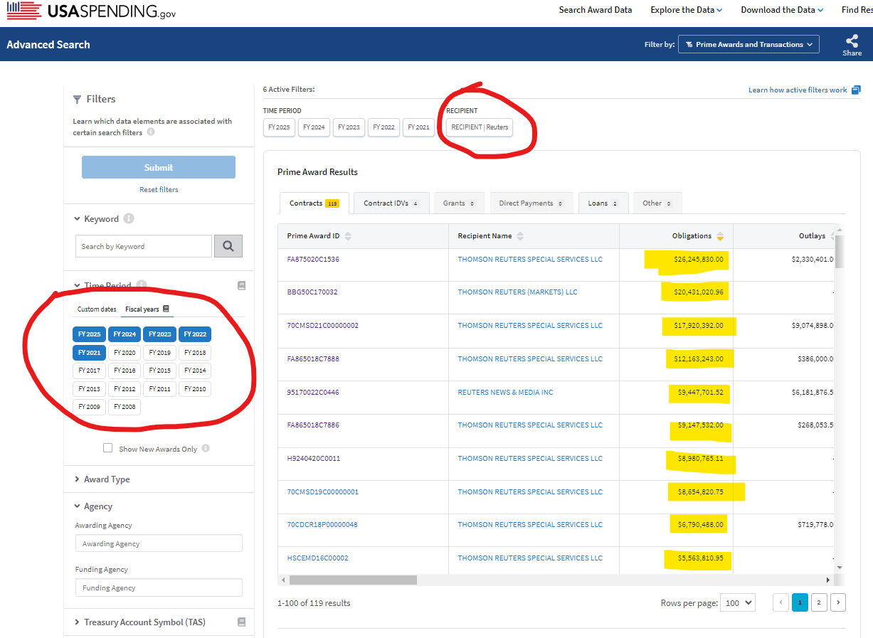This screenshot has height=638, width=873.
Task: Deselect FY 2022 fiscal year
Action: point(194,334)
